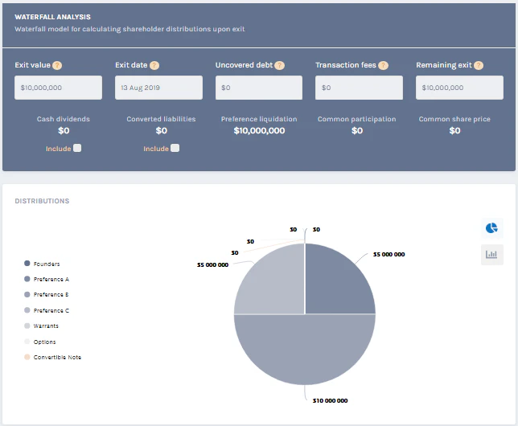Toggle Options legend color dot
Viewport: 518px width, 426px height.
pyautogui.click(x=27, y=342)
